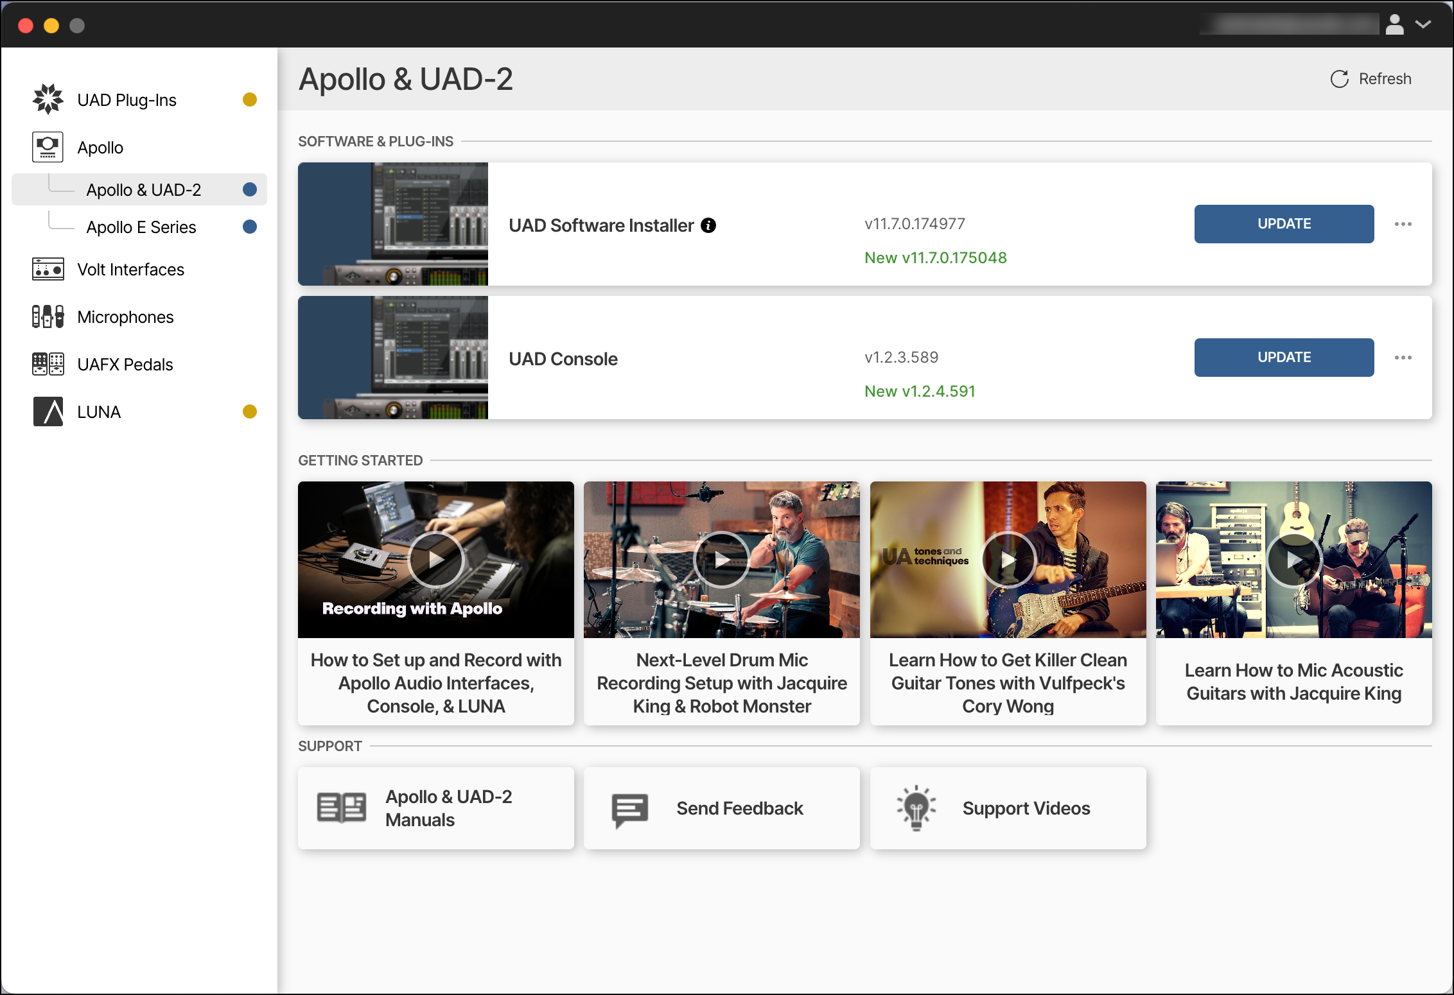Click the Apollo & UAD-2 Manuals book icon
The width and height of the screenshot is (1454, 995).
click(x=341, y=808)
